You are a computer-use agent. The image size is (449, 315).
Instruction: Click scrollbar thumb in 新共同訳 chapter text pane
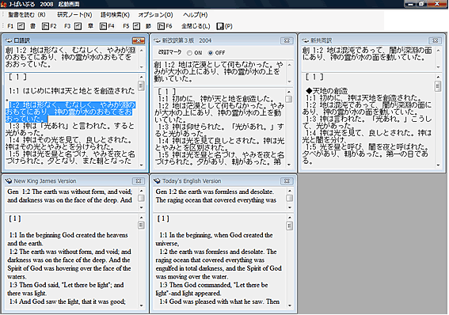[x=438, y=86]
